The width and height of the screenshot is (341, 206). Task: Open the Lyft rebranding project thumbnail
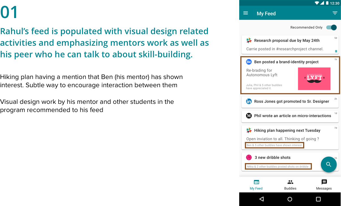[x=314, y=79]
